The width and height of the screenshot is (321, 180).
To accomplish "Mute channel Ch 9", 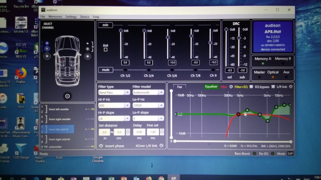I will 213,70.
